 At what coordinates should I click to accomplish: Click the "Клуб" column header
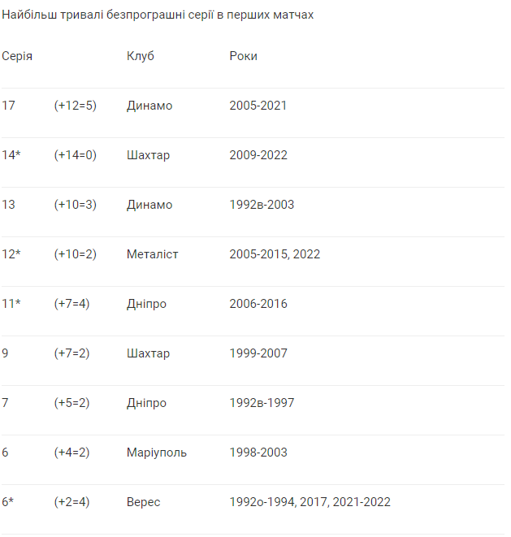pyautogui.click(x=140, y=56)
